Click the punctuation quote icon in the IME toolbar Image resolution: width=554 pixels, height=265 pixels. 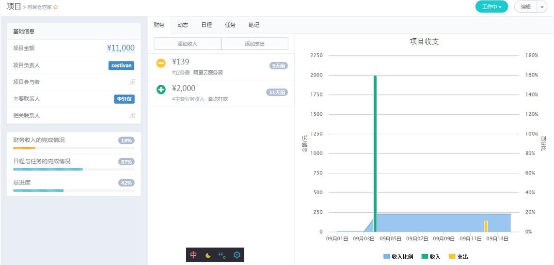coord(222,255)
